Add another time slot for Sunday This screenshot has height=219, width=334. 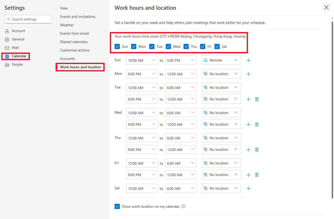click(x=248, y=60)
